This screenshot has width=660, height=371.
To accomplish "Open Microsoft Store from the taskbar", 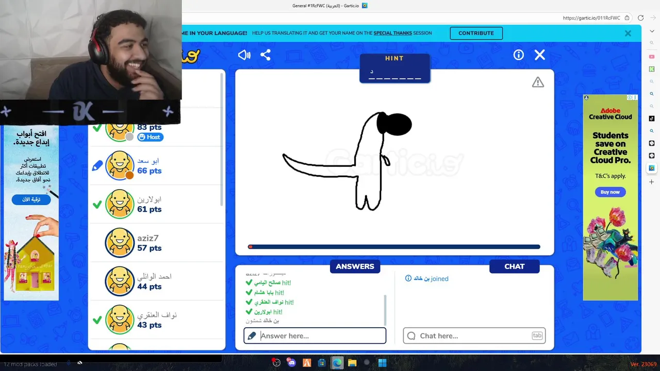I will (x=322, y=363).
